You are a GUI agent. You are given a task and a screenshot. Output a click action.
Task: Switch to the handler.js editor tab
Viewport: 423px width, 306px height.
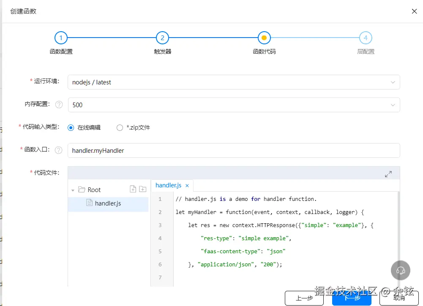pyautogui.click(x=168, y=185)
